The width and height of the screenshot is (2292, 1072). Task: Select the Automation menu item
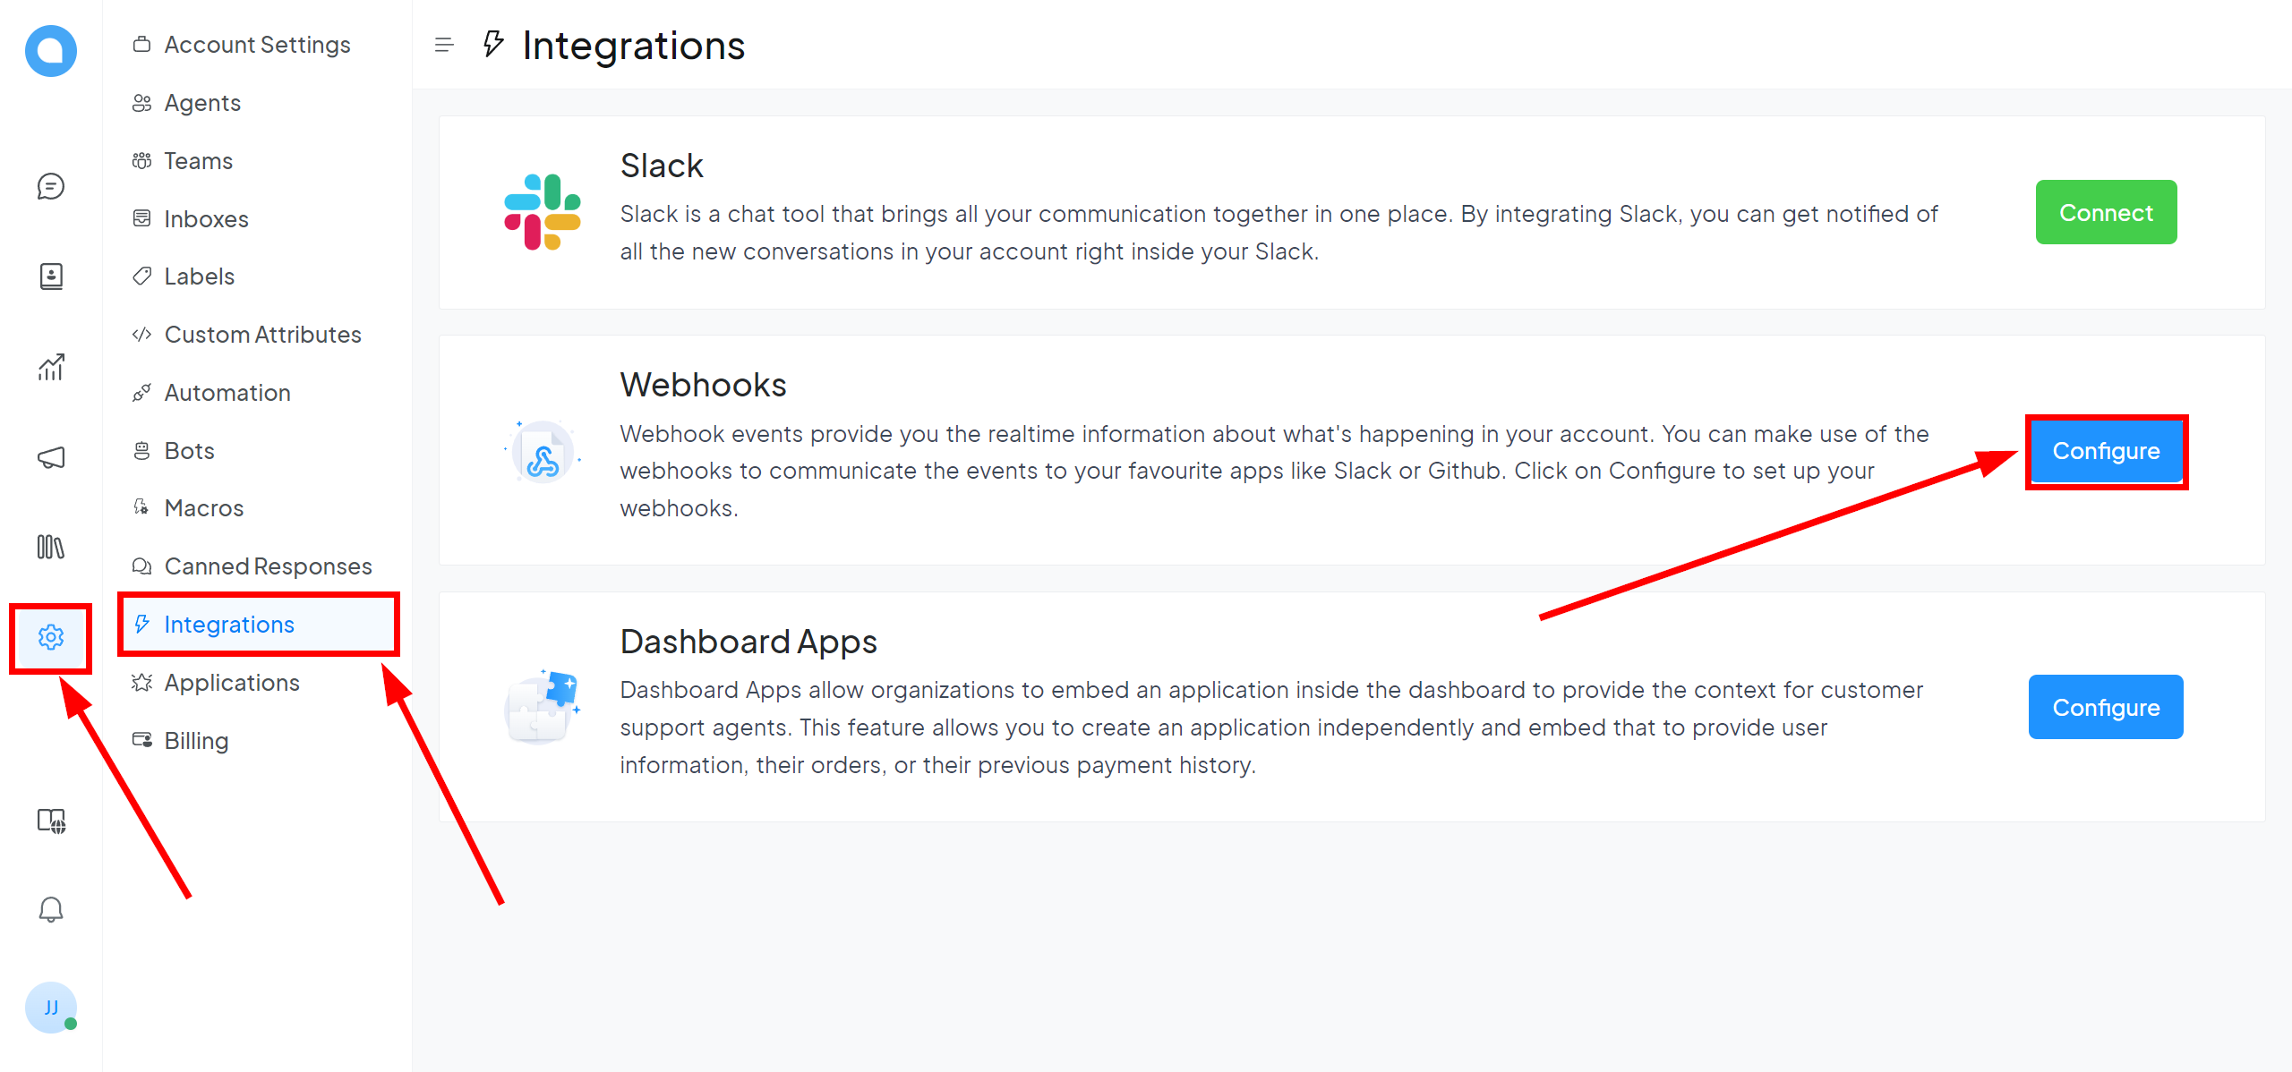coord(227,391)
